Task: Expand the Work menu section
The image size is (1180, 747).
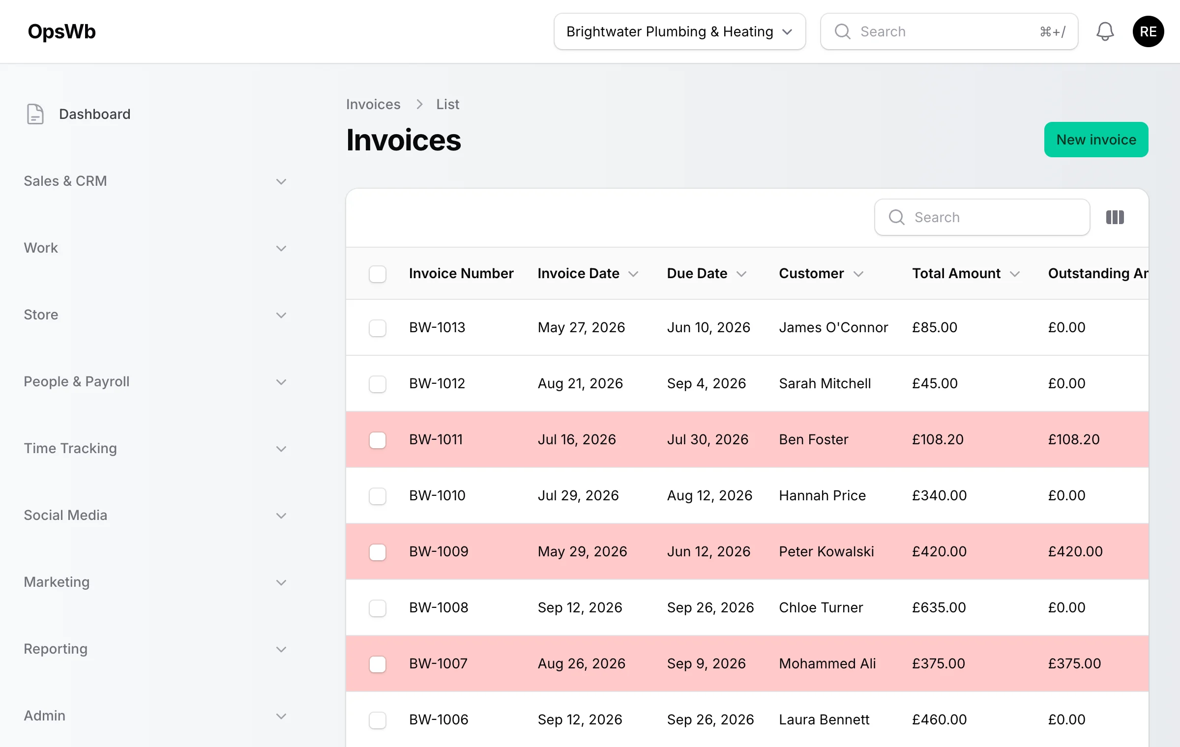Action: (155, 248)
